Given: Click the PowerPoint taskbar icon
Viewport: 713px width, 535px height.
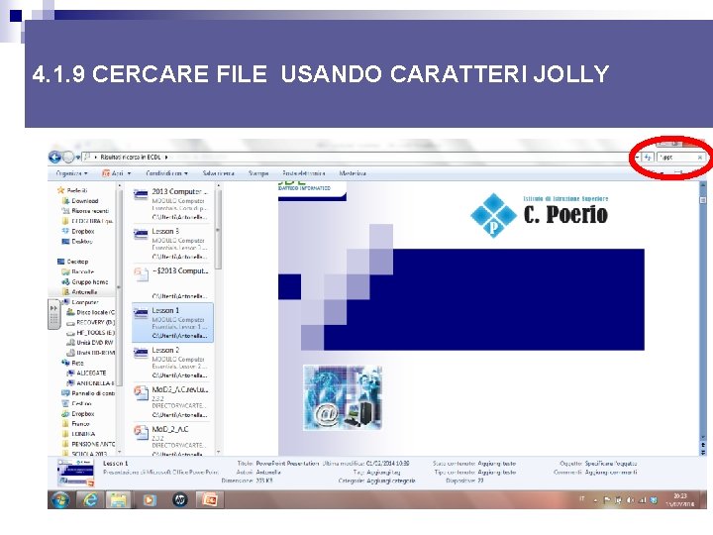Looking at the screenshot, I should coord(210,500).
